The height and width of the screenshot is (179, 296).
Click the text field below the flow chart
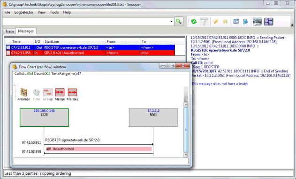click(x=101, y=161)
